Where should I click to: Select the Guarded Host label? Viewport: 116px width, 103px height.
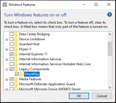[29, 44]
